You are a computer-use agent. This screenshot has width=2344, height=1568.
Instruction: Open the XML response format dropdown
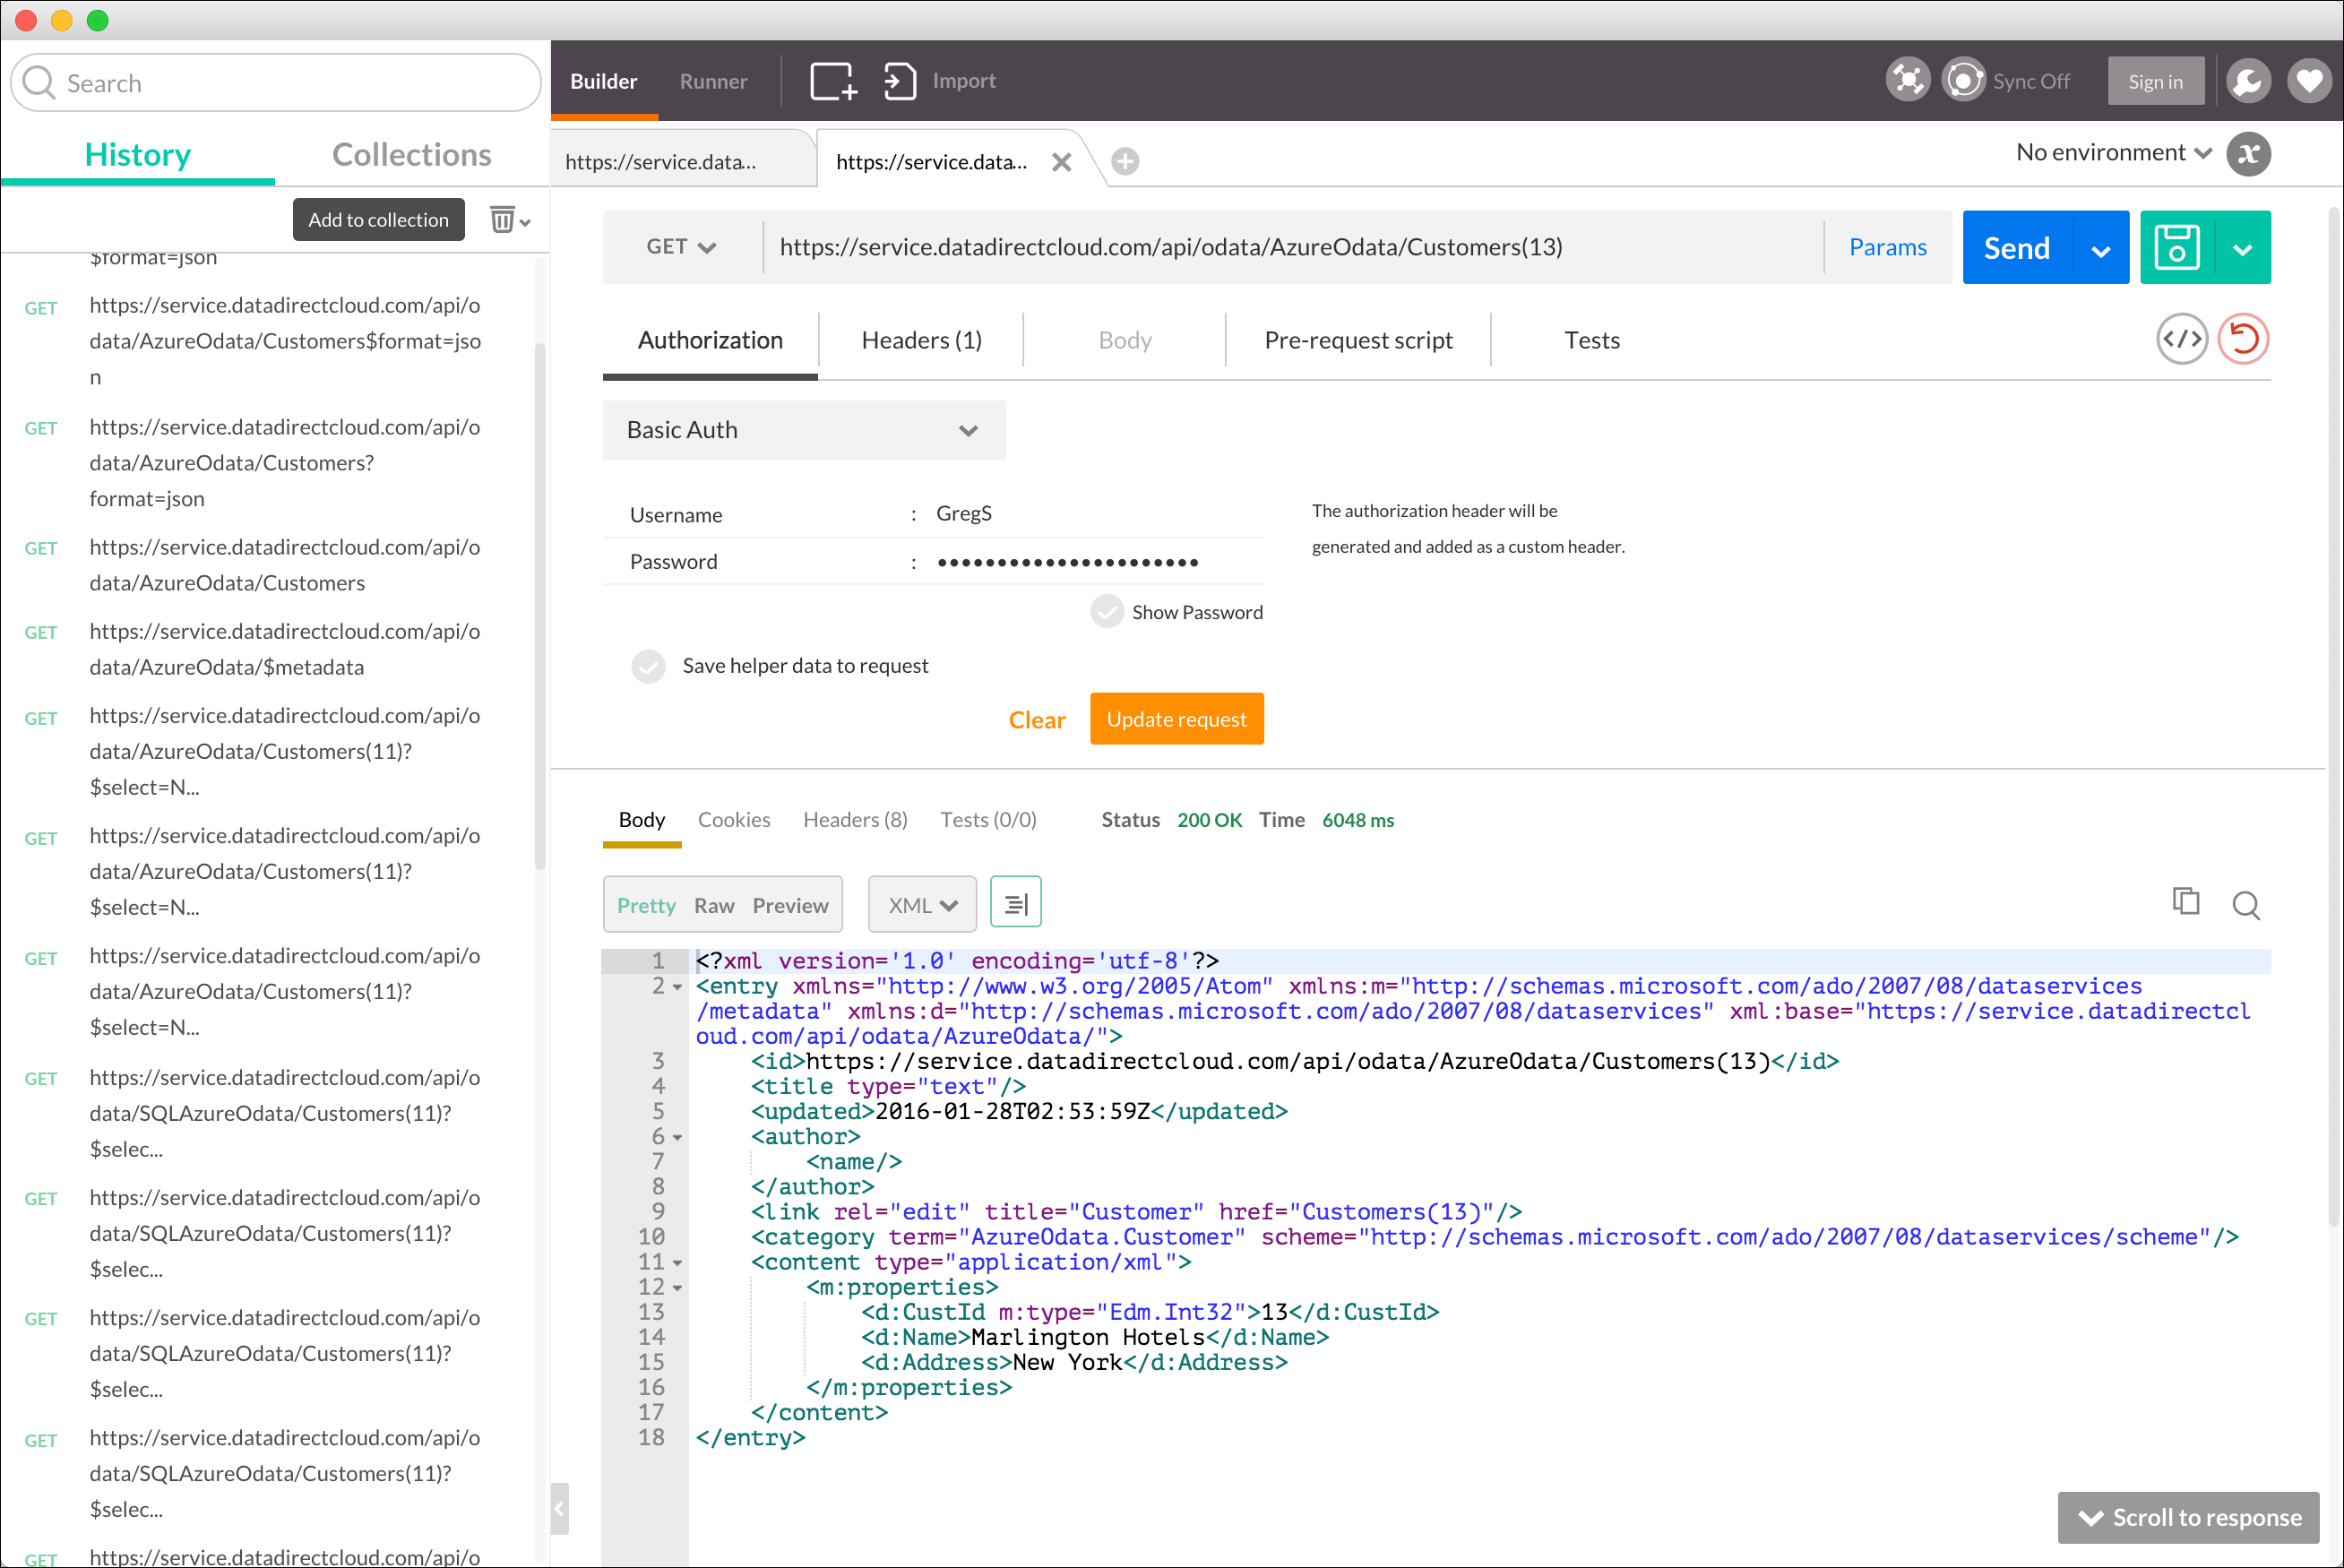[921, 903]
